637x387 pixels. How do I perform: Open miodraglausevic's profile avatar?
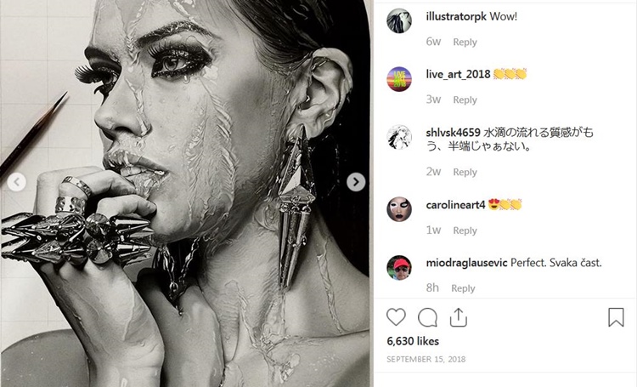[399, 267]
